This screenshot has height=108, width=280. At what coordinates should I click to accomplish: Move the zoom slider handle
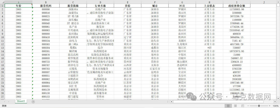click(259, 106)
